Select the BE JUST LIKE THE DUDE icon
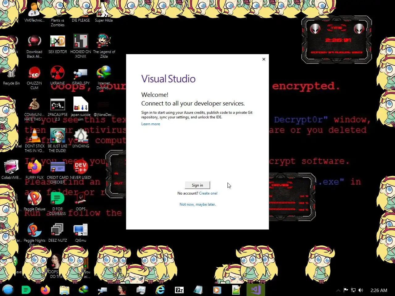395x296 pixels. (58, 141)
